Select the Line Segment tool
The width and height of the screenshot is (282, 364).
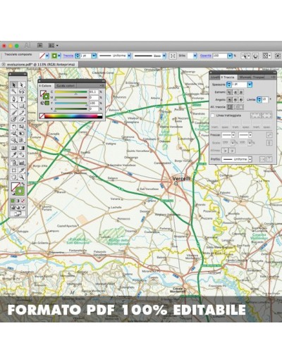(x=14, y=106)
